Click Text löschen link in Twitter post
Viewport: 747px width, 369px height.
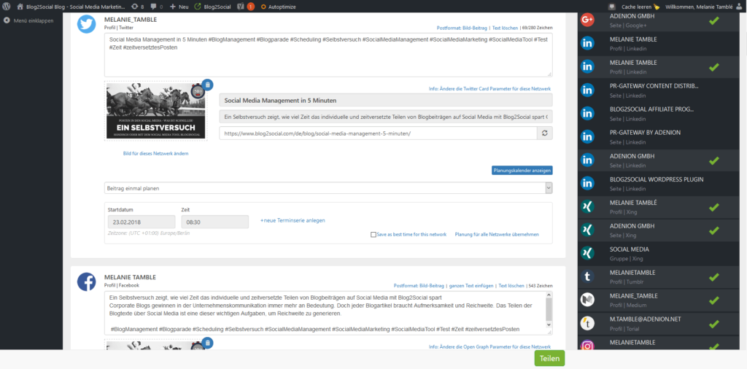tap(505, 28)
